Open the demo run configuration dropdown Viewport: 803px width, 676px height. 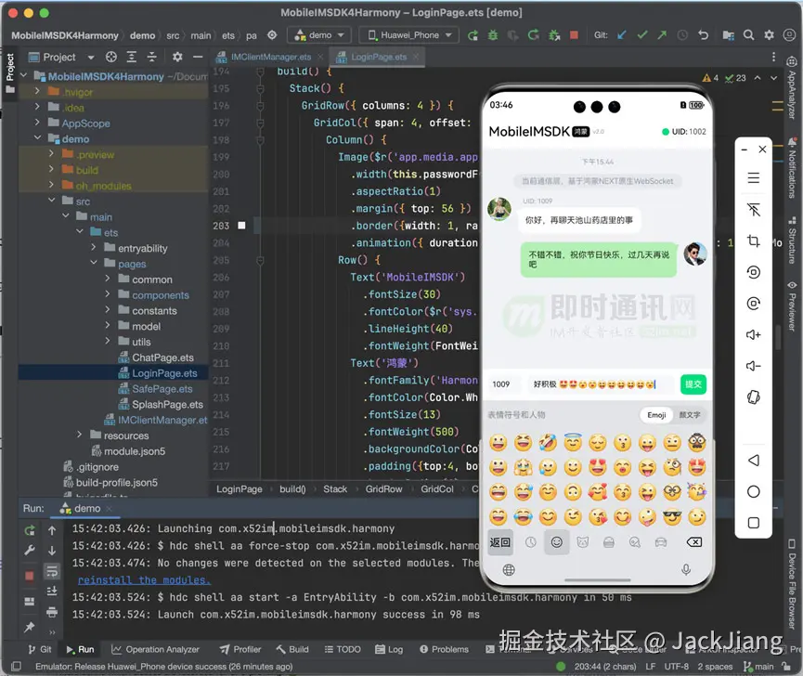pyautogui.click(x=318, y=35)
